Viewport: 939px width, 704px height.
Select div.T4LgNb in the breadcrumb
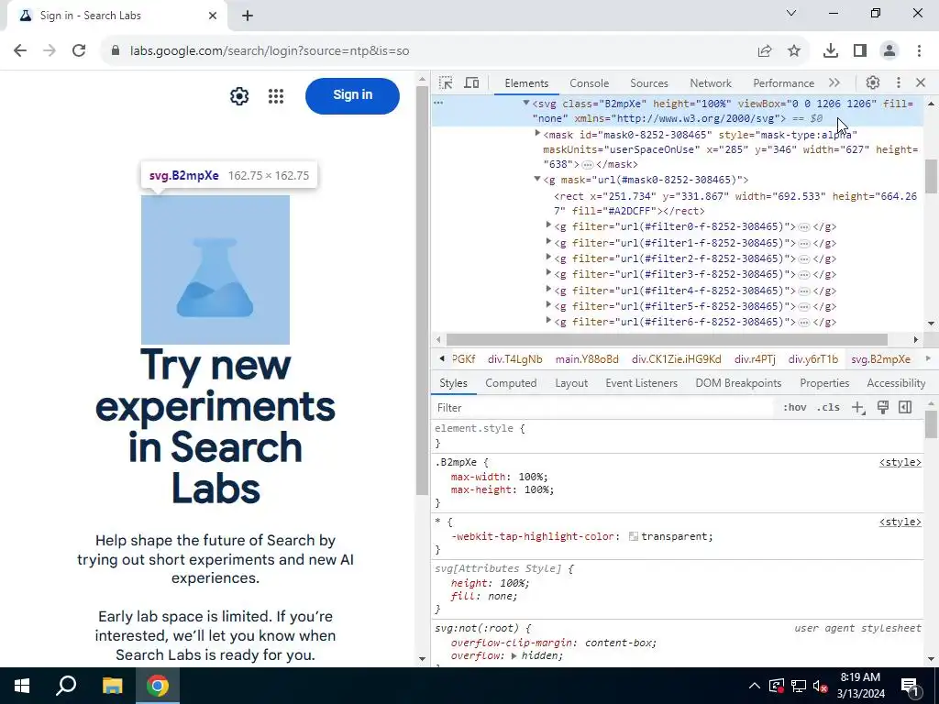515,359
